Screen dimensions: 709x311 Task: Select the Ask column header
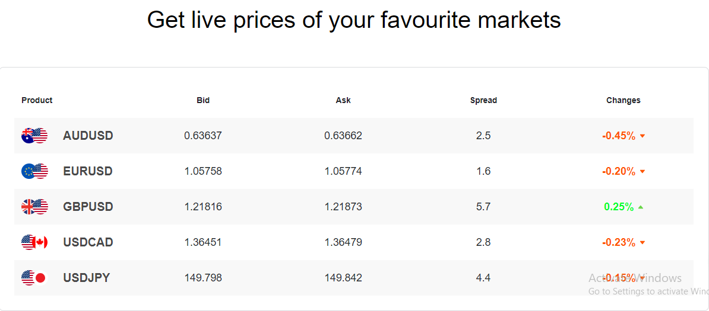click(343, 100)
